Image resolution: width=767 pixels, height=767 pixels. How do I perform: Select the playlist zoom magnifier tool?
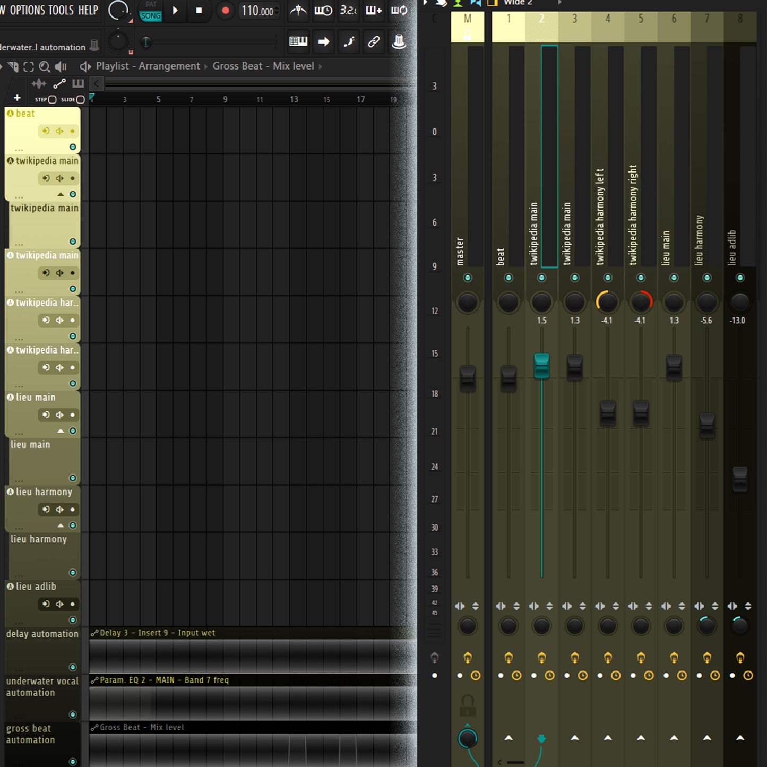tap(45, 67)
